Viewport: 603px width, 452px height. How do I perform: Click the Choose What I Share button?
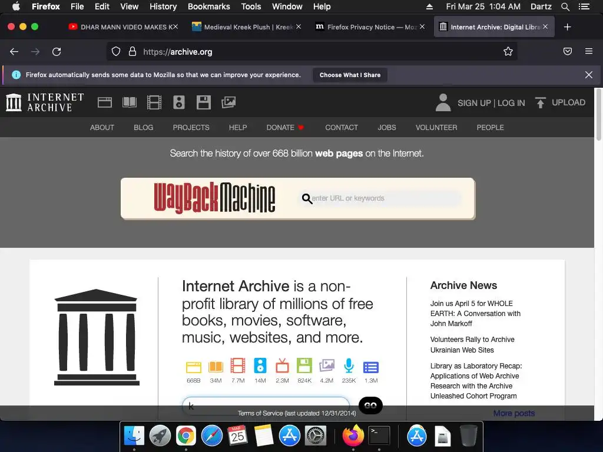click(x=350, y=75)
